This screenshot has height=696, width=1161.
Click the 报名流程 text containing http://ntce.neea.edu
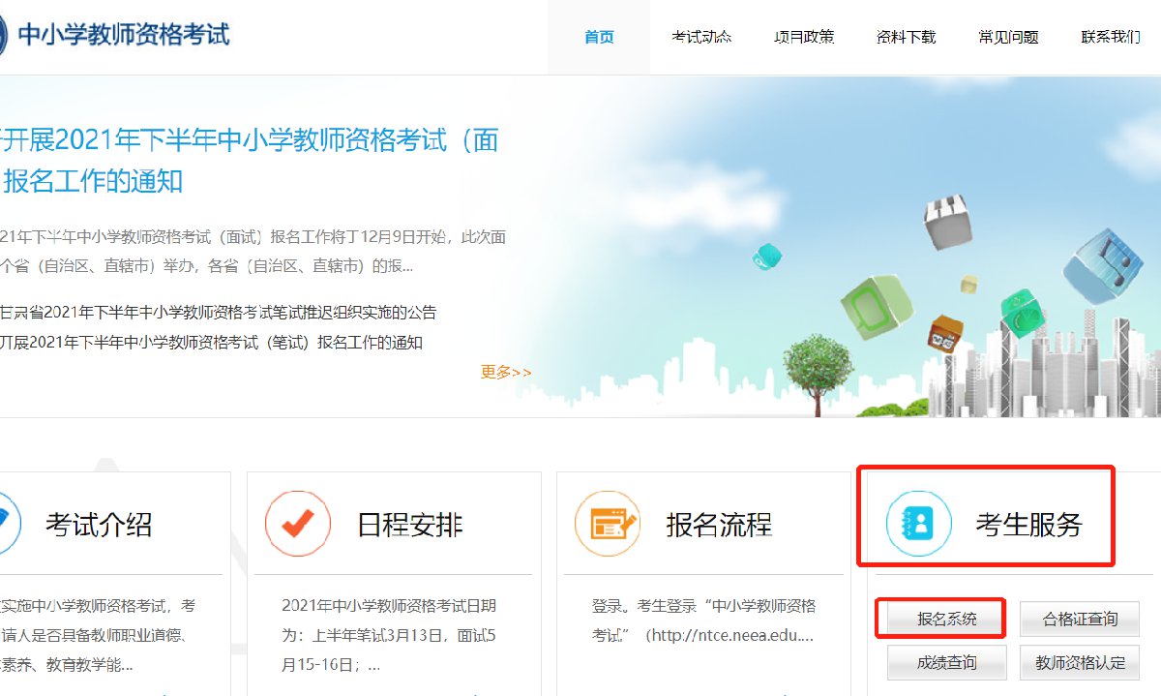[704, 620]
